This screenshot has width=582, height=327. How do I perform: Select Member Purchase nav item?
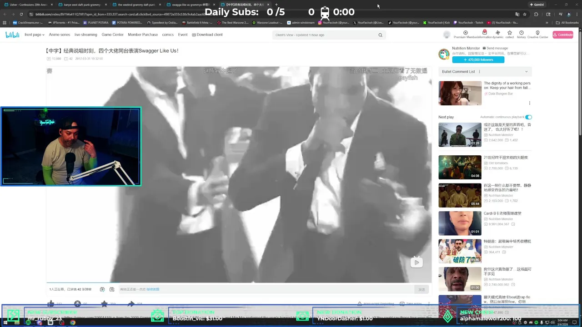pyautogui.click(x=143, y=35)
